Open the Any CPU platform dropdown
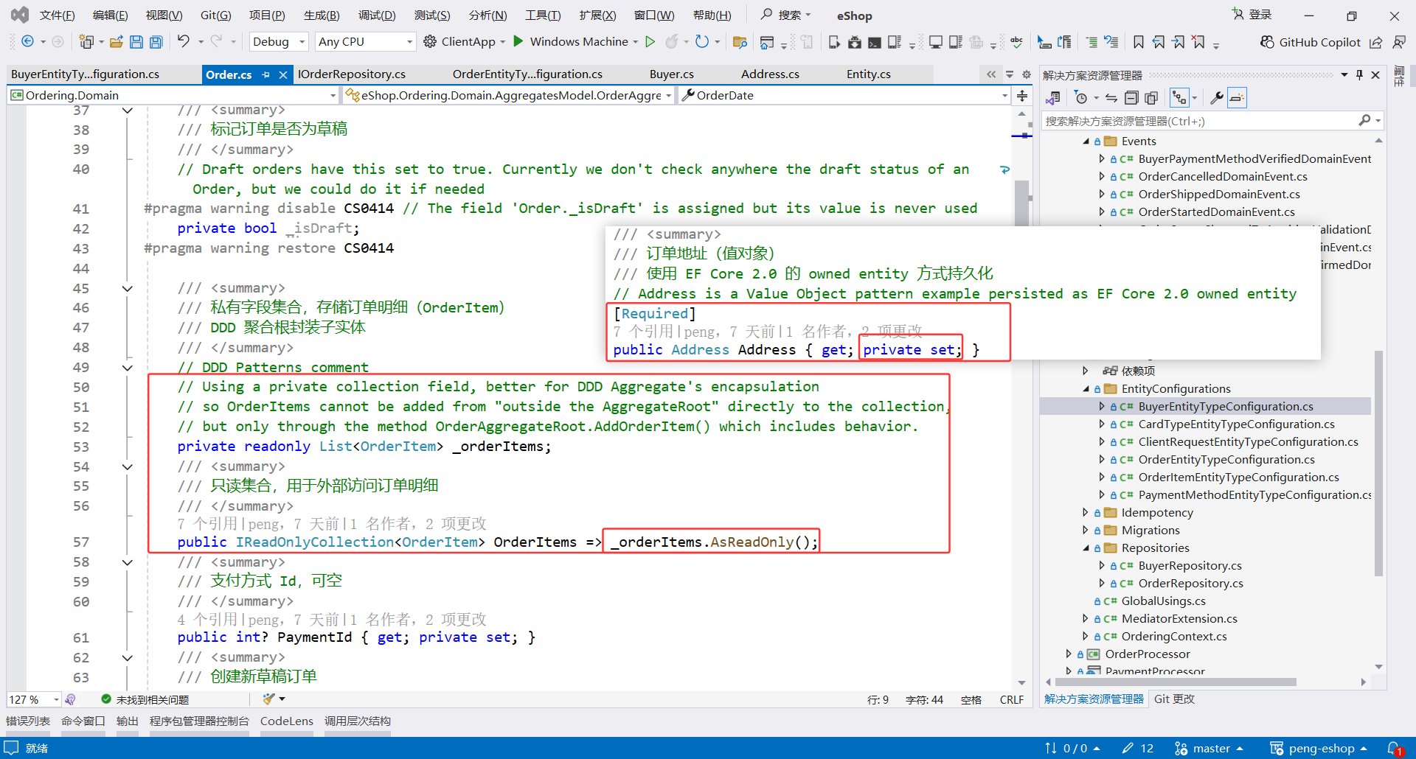Screen dimensions: 1416x759 pos(365,42)
